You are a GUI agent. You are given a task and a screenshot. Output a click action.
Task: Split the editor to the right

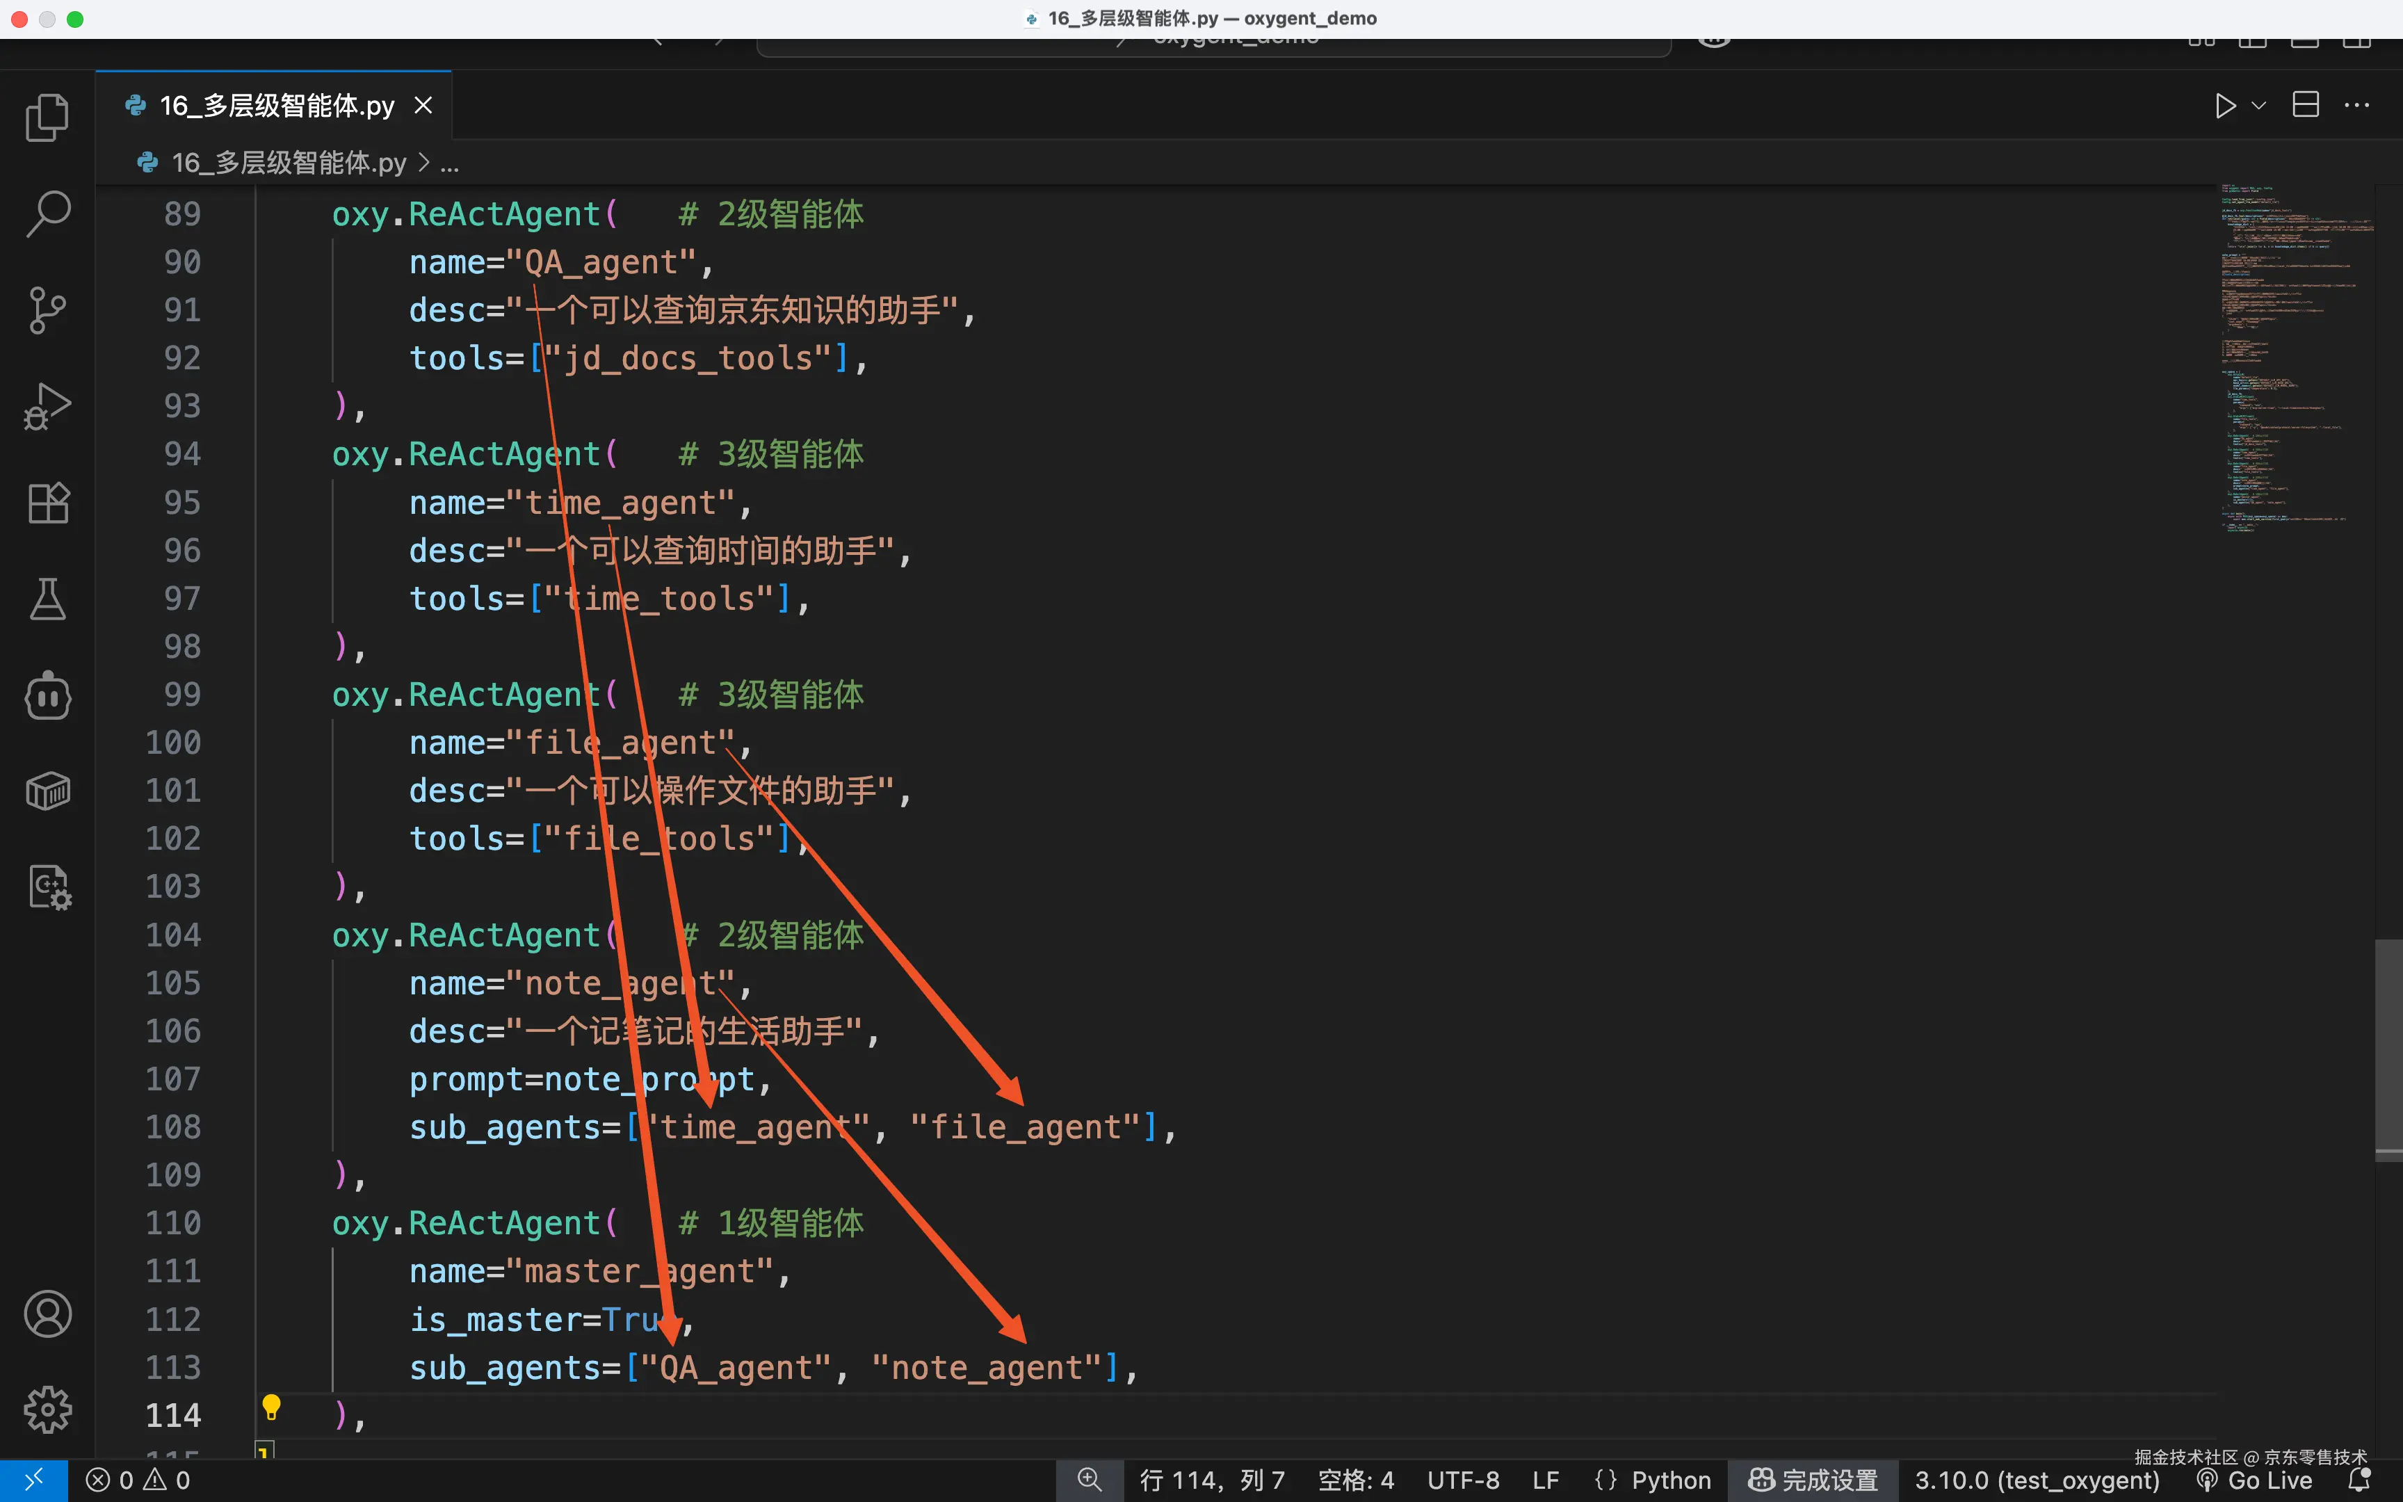coord(2305,105)
